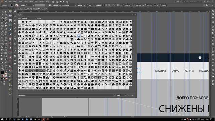215x121 pixels.
Task: Align paragraph left in control bar
Action: click(104, 5)
